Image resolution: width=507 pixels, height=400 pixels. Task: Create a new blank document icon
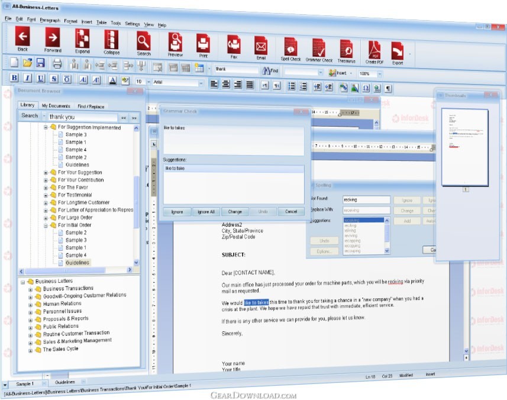[x=14, y=62]
